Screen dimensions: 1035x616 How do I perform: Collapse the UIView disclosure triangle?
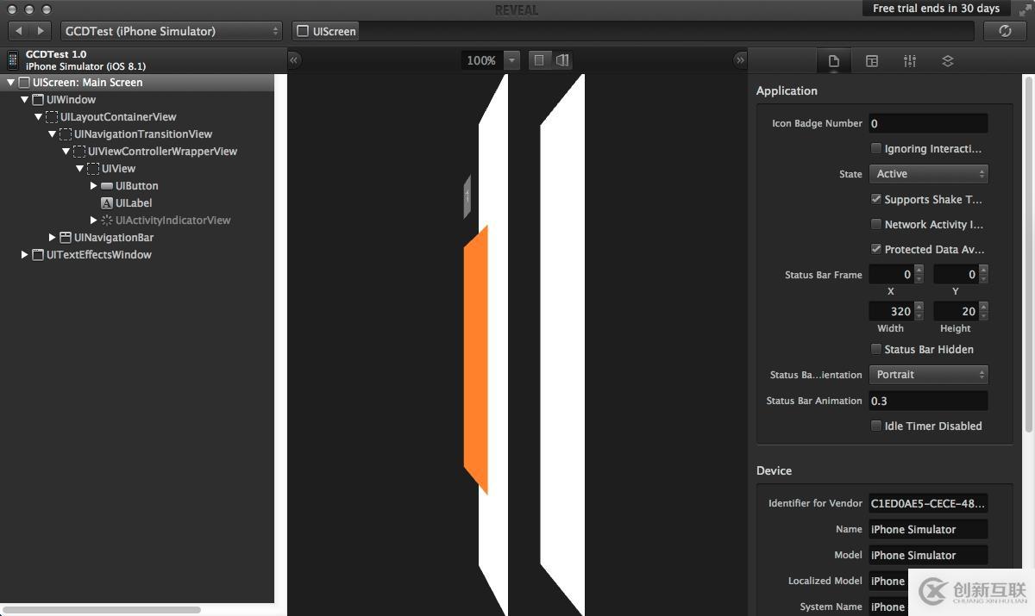(79, 169)
